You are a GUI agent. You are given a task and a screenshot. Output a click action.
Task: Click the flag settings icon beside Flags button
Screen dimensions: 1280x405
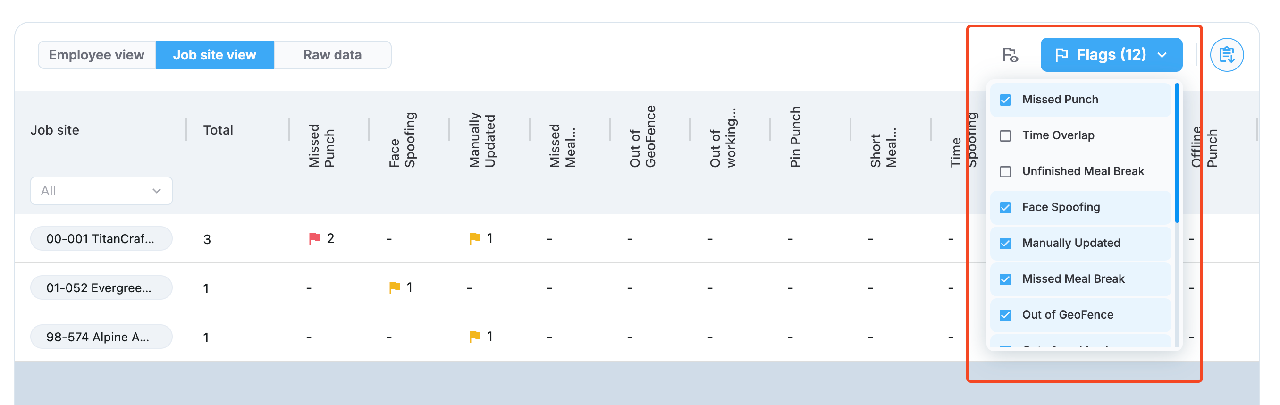pyautogui.click(x=1010, y=55)
